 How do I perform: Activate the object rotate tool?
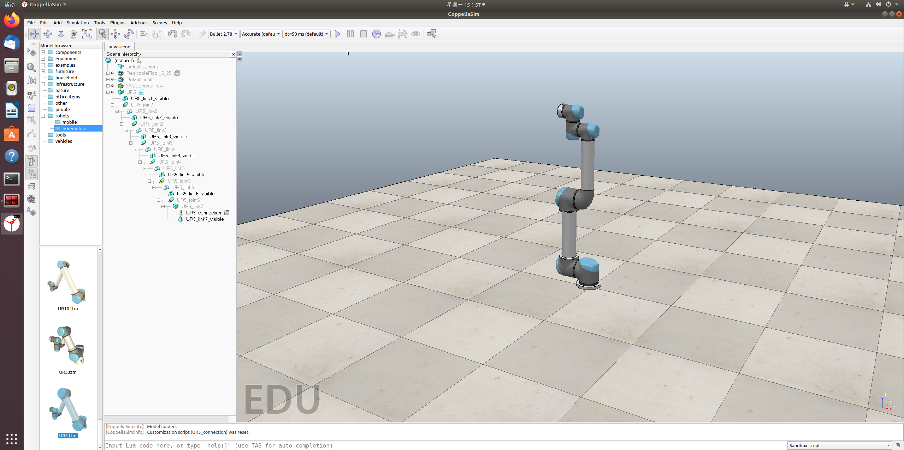[129, 34]
